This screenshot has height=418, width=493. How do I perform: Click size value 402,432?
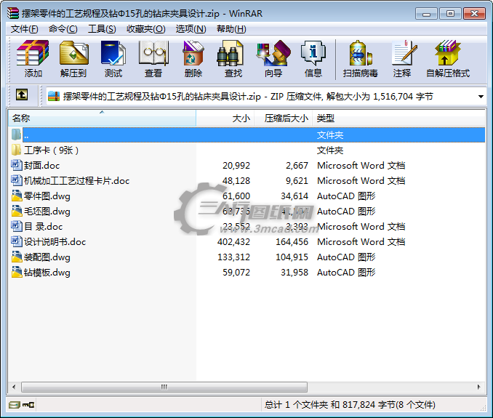coord(233,241)
